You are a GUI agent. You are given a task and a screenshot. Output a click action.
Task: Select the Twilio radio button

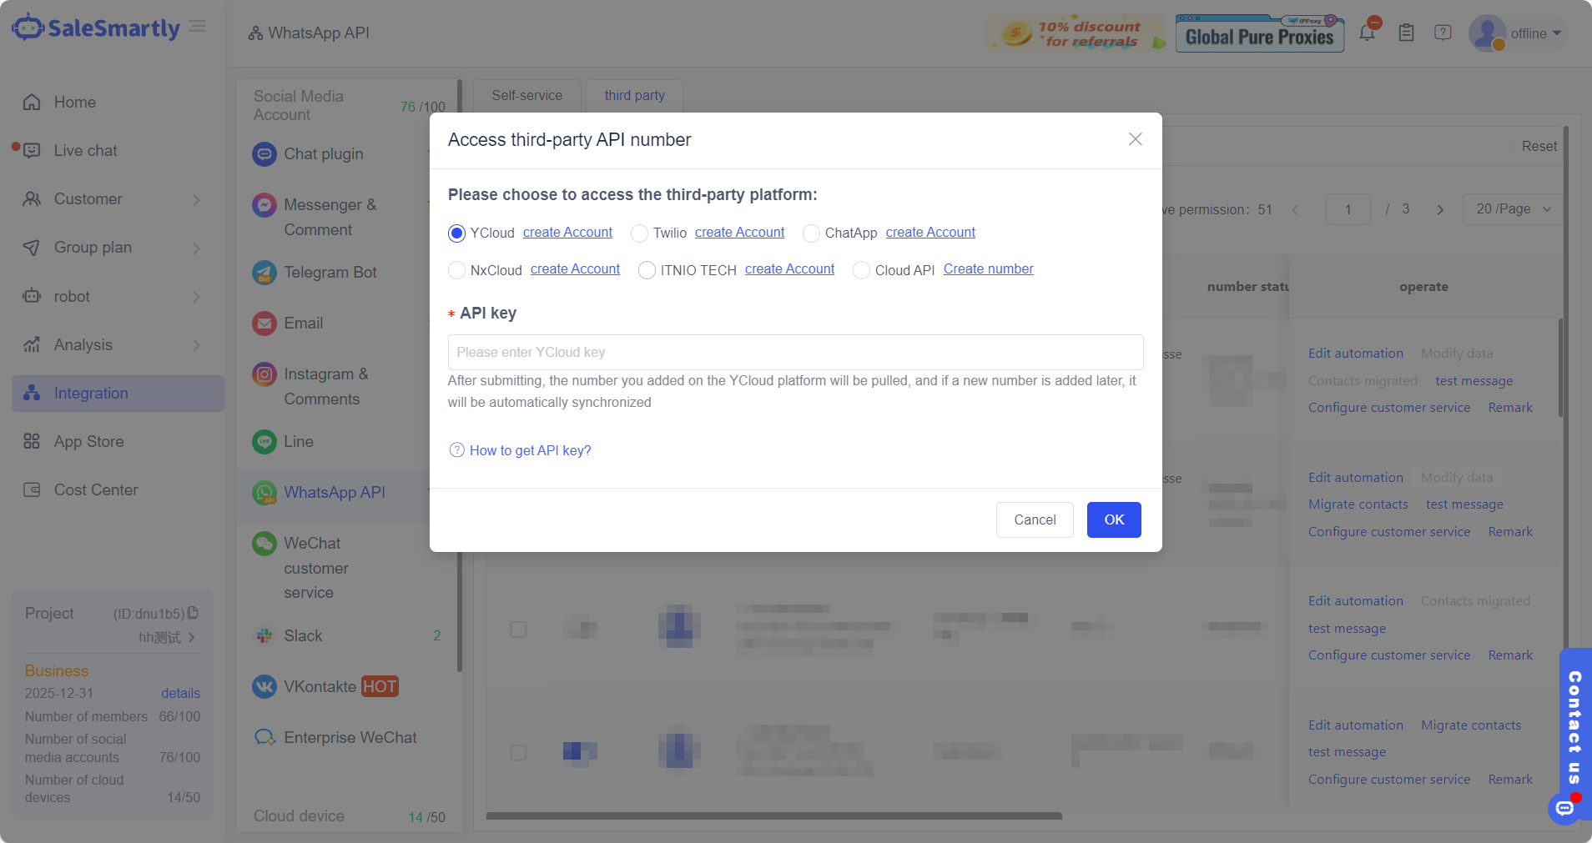[640, 233]
